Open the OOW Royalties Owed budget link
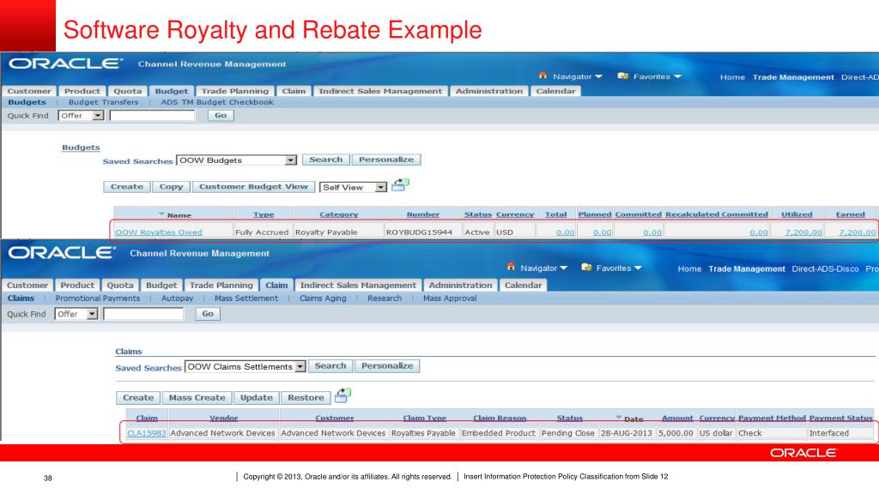Viewport: 879px width, 494px height. pos(159,232)
